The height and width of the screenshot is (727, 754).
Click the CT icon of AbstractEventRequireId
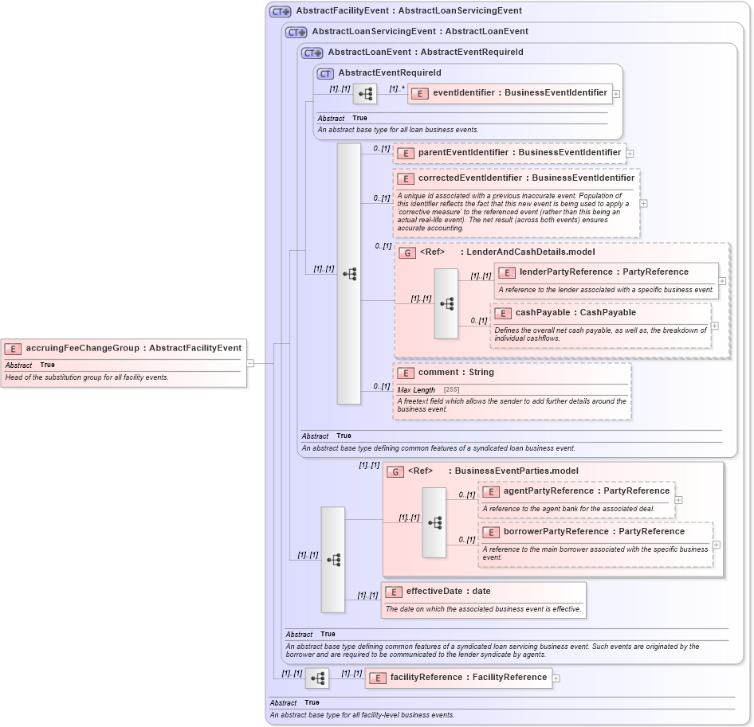click(324, 72)
